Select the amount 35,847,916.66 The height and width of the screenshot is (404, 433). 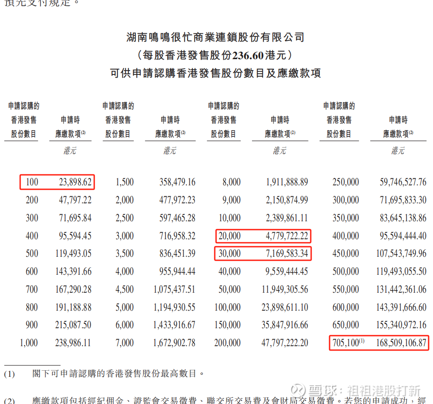point(285,325)
